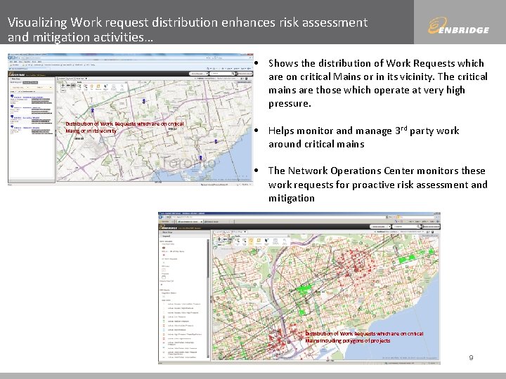Screen dimensions: 506x379
Task: Click search magnifier icon in top screenshot header
Action: [233, 74]
